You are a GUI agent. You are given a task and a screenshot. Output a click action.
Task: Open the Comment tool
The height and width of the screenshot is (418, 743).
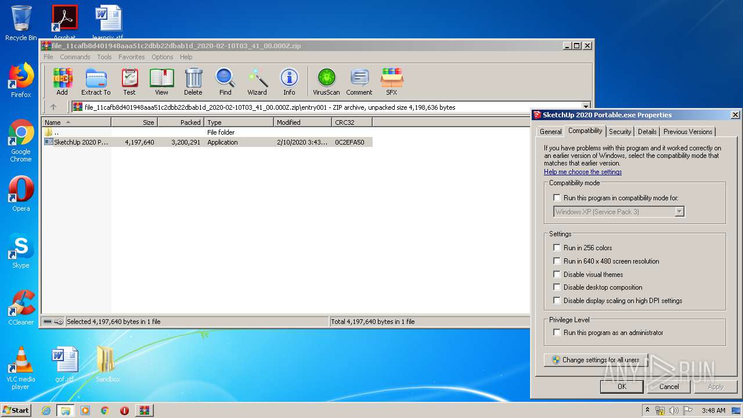click(359, 81)
